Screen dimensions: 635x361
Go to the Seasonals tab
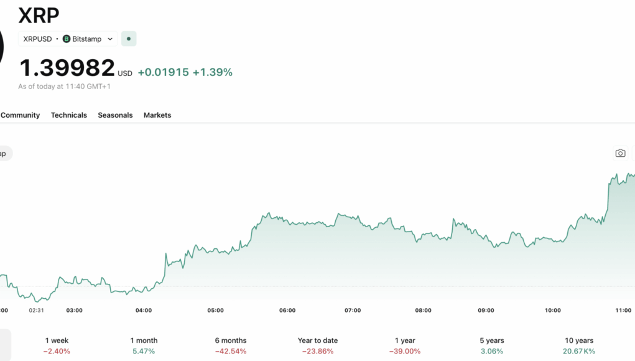(115, 115)
